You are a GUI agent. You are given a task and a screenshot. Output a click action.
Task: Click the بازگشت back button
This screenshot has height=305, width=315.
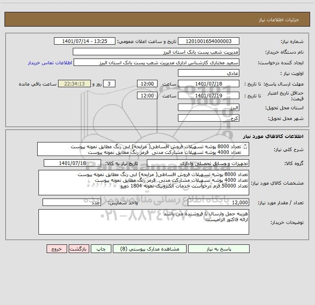79,249
